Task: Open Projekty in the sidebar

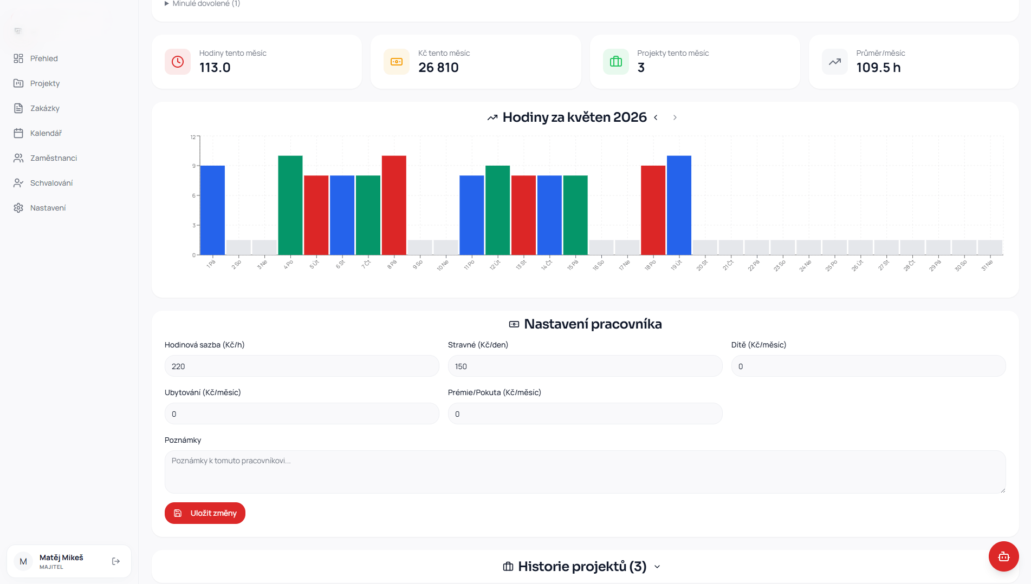Action: [45, 83]
